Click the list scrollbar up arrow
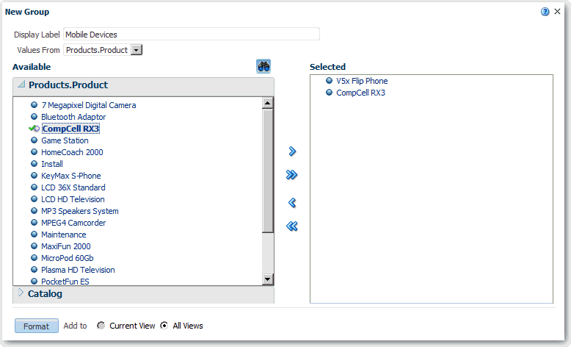The image size is (571, 347). point(268,103)
